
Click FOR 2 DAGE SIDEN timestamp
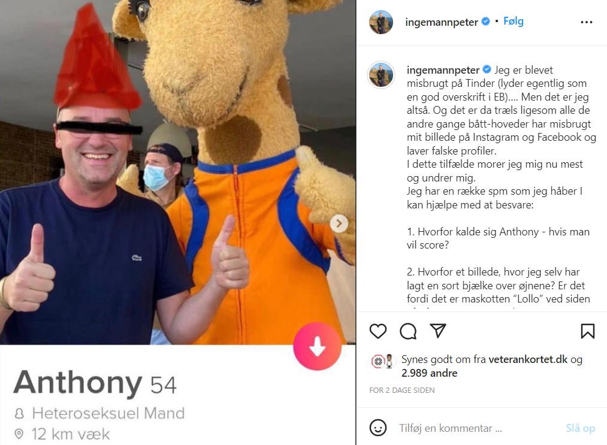pyautogui.click(x=402, y=390)
